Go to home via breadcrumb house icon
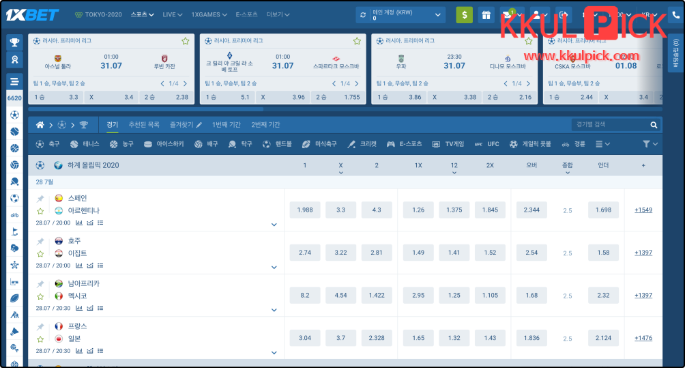Image resolution: width=685 pixels, height=368 pixels. point(40,125)
